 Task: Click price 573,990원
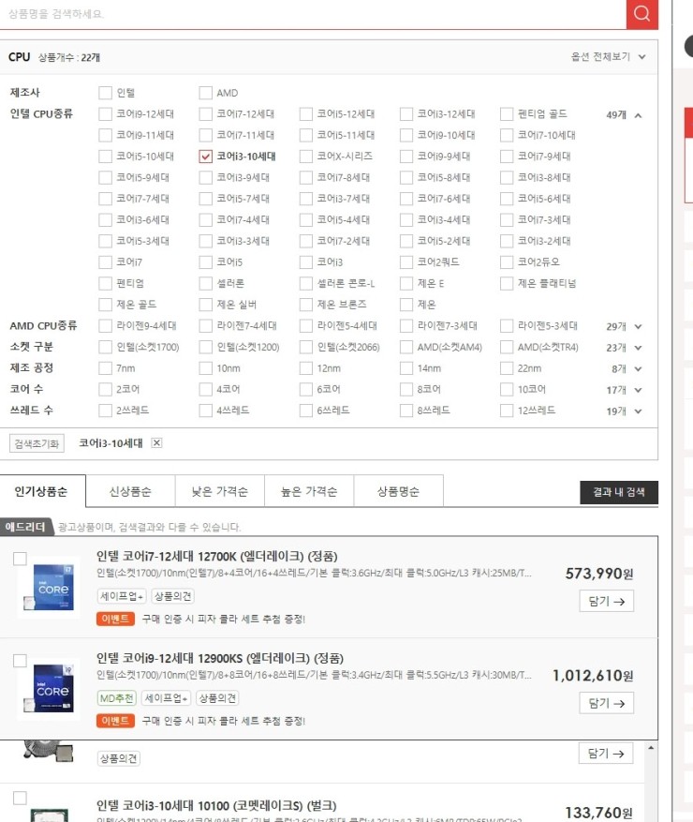coord(599,574)
